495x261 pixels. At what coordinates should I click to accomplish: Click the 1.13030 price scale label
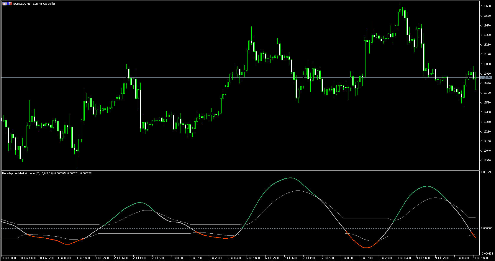tap(486, 64)
